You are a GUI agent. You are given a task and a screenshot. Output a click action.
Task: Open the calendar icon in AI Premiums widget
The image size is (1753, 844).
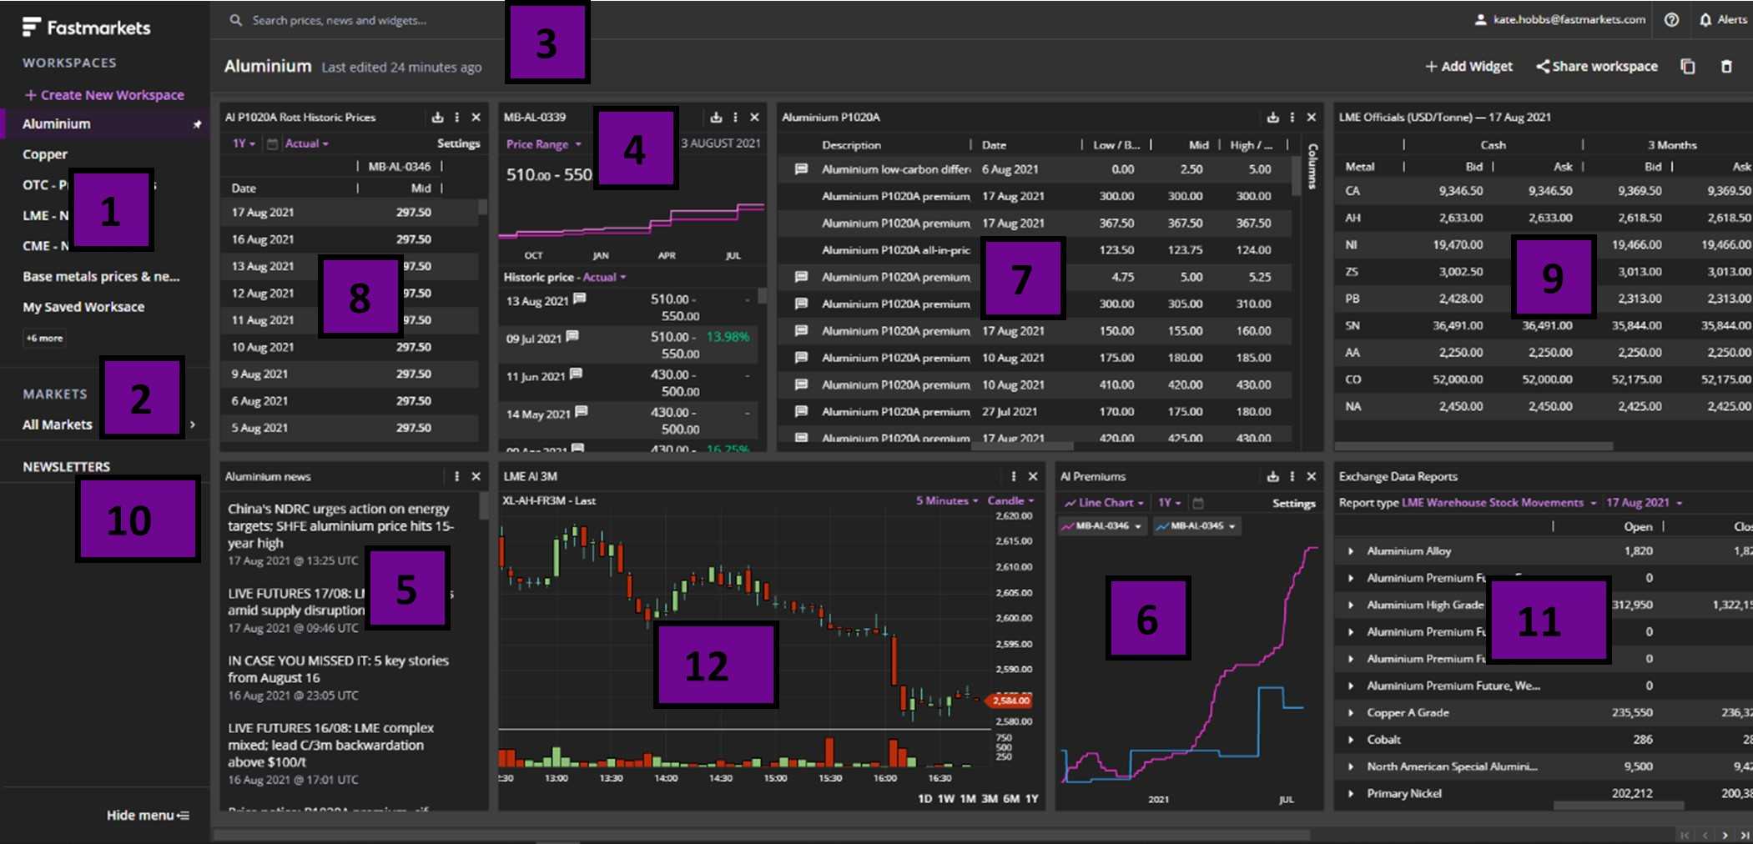click(x=1199, y=502)
